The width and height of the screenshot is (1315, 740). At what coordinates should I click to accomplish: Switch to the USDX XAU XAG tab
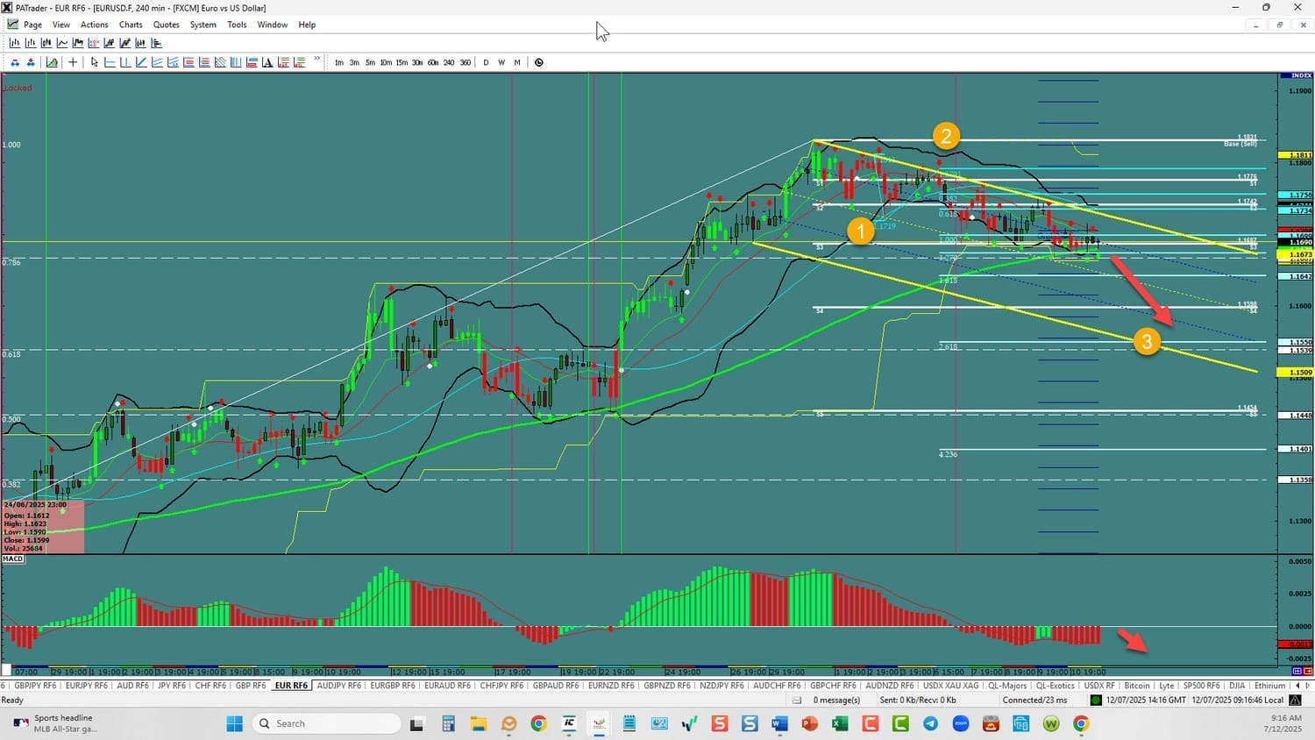(951, 686)
